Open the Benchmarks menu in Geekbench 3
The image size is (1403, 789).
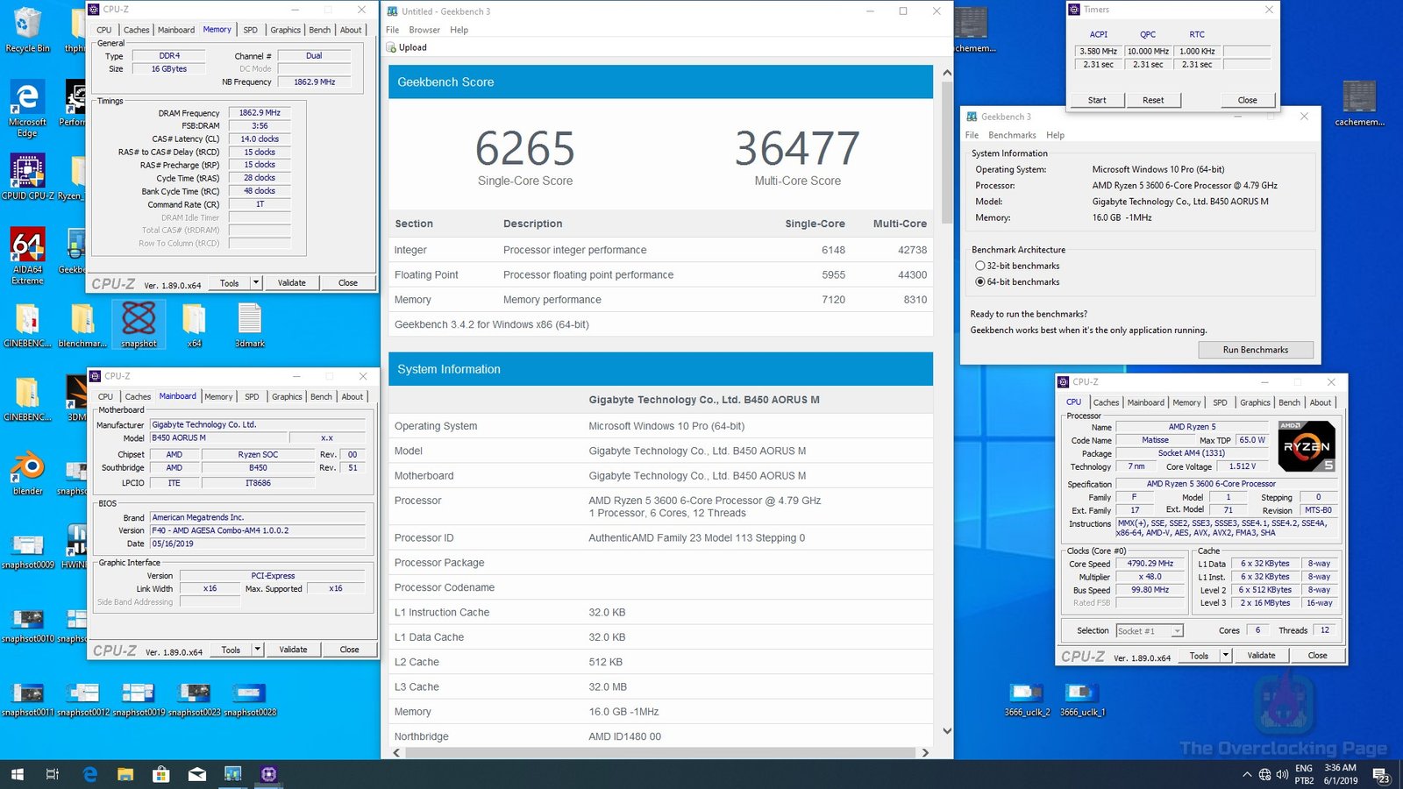[x=1012, y=134]
